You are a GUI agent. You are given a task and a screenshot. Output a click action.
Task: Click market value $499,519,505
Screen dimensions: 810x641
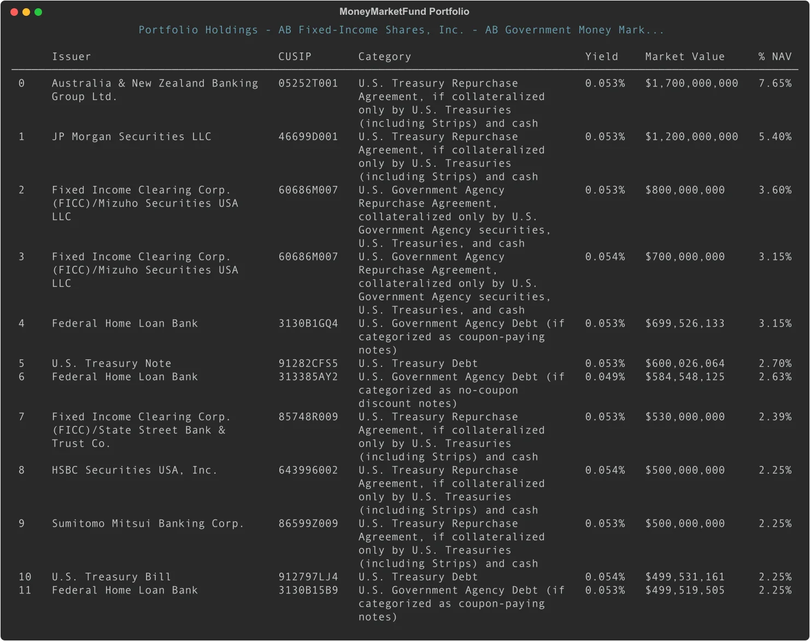(685, 590)
